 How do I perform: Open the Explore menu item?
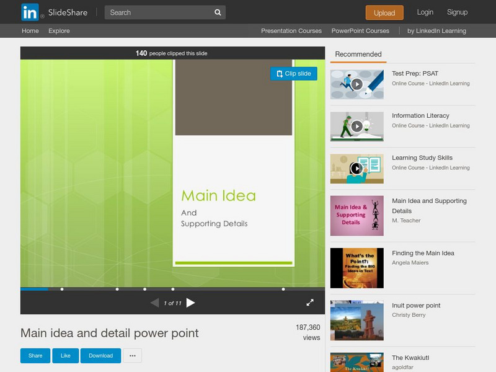click(x=60, y=30)
